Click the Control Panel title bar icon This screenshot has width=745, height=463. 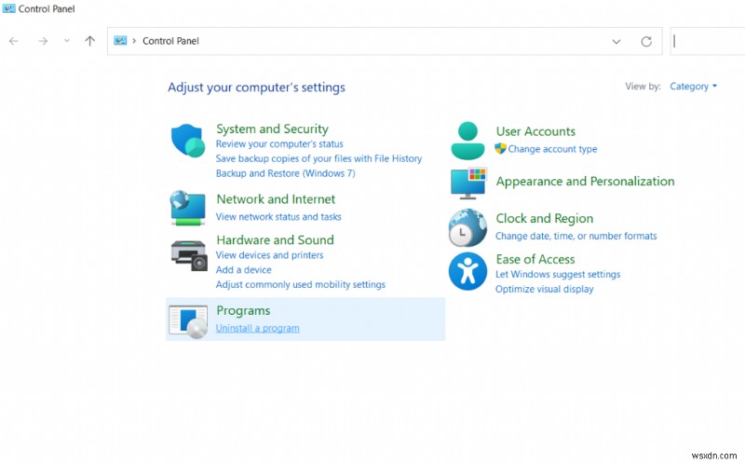(x=8, y=8)
